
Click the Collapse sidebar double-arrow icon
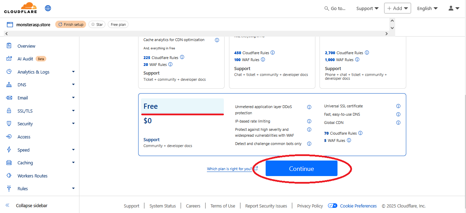click(8, 205)
